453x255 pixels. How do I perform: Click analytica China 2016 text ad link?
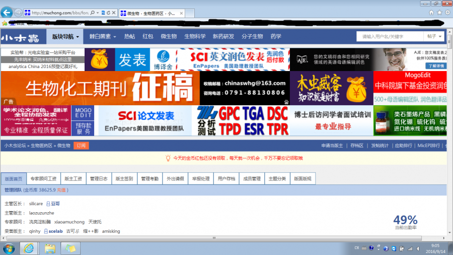click(43, 67)
